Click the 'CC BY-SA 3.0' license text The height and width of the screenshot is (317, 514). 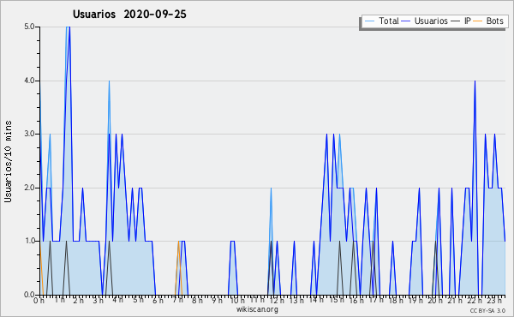(x=487, y=311)
